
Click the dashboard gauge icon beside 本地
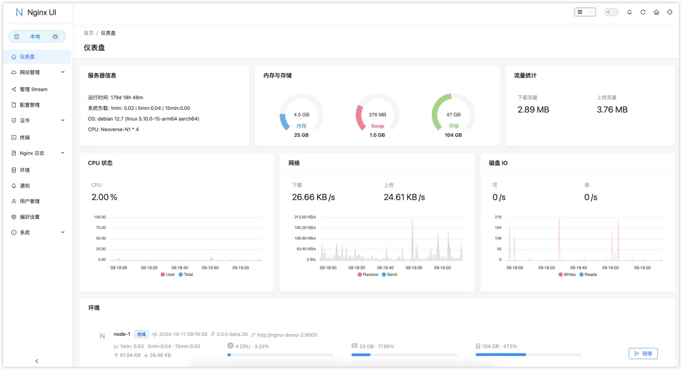click(55, 37)
